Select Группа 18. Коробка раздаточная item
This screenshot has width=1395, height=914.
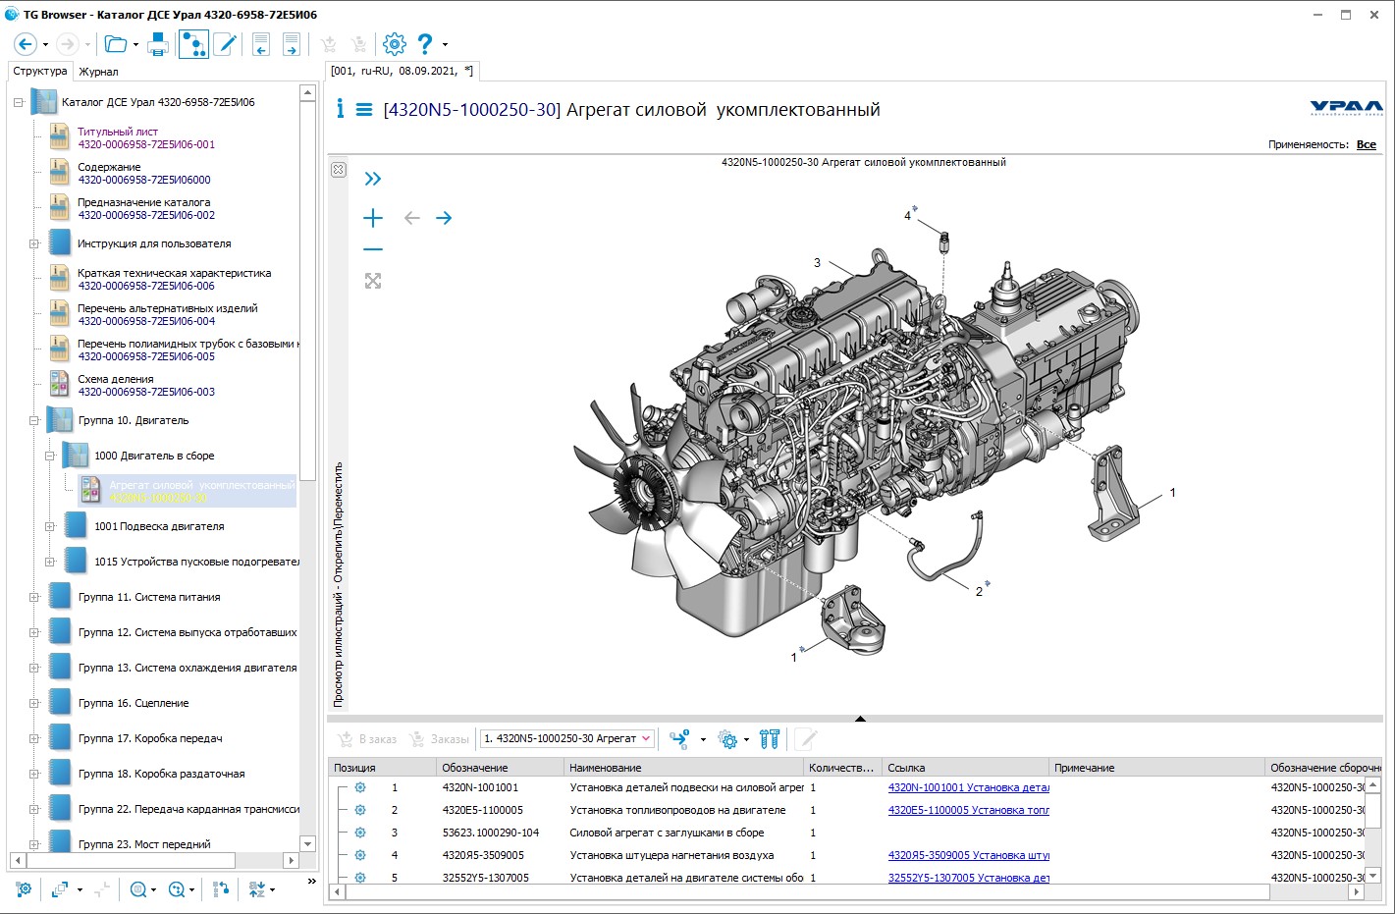[162, 774]
